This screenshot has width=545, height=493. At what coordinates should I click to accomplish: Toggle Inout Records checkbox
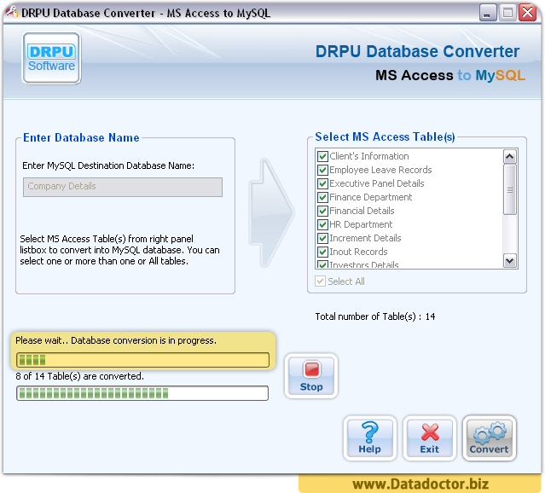point(322,252)
